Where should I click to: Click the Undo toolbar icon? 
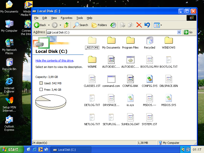click(x=147, y=25)
